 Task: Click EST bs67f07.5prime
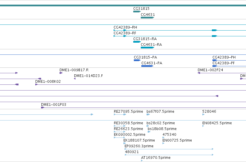[x=160, y=112]
